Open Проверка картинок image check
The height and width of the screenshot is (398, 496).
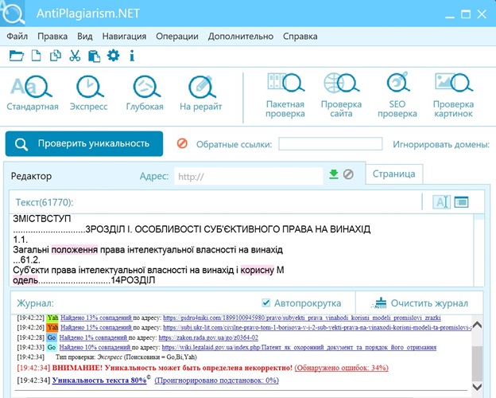(453, 95)
